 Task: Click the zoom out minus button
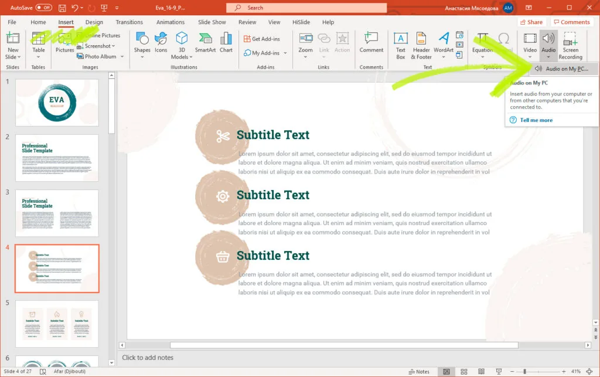pyautogui.click(x=512, y=372)
